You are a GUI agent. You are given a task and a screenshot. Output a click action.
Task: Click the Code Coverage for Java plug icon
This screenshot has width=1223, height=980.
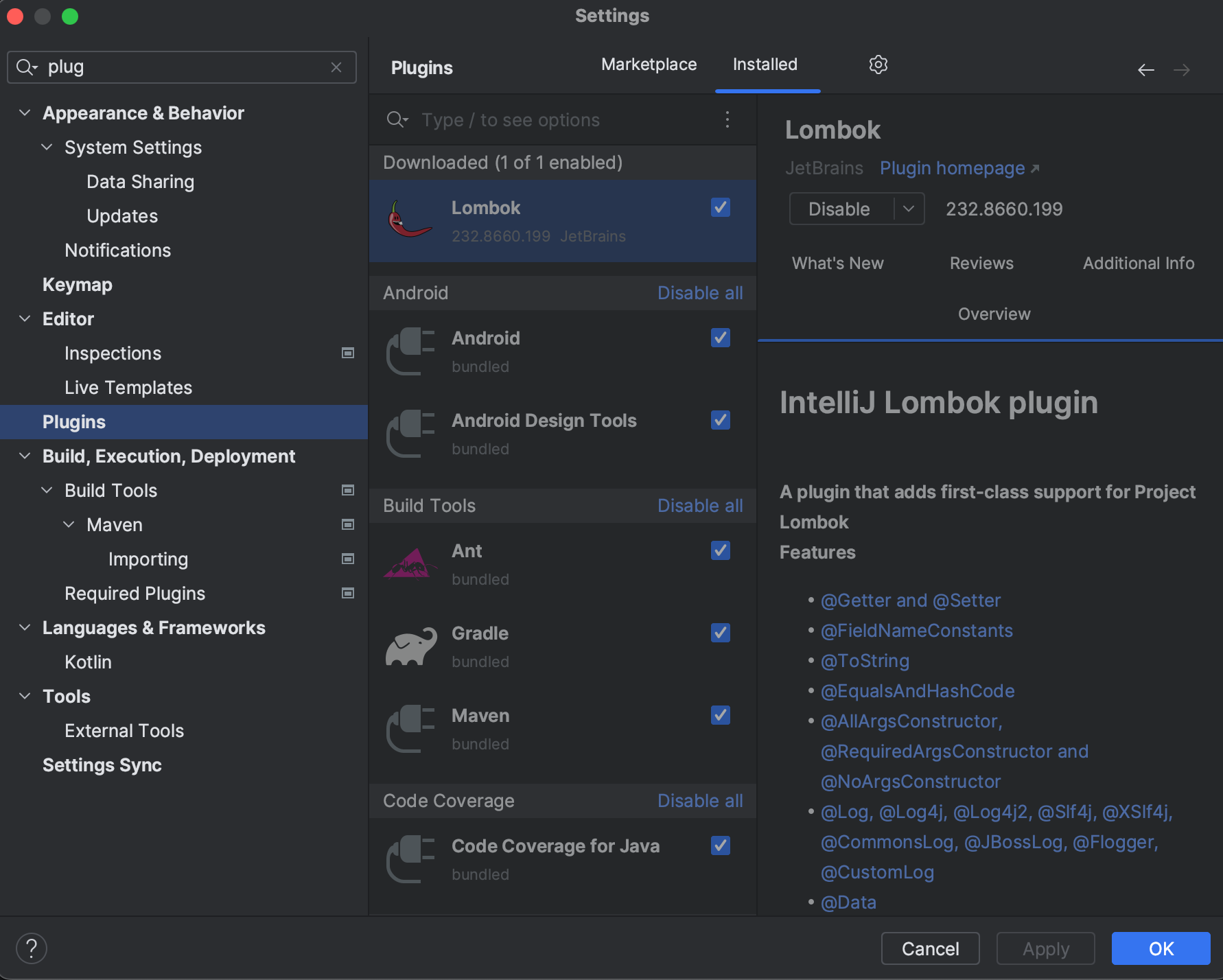pos(410,859)
